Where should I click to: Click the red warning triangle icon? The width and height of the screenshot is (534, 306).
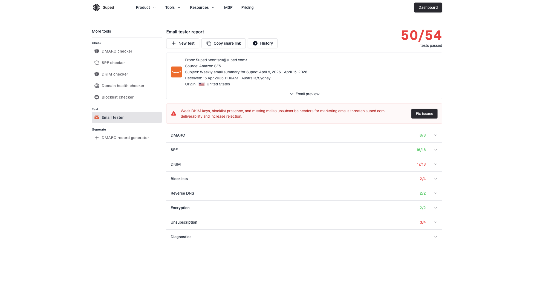pos(174,114)
